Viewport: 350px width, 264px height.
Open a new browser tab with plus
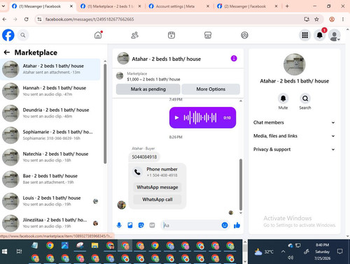coord(287,6)
